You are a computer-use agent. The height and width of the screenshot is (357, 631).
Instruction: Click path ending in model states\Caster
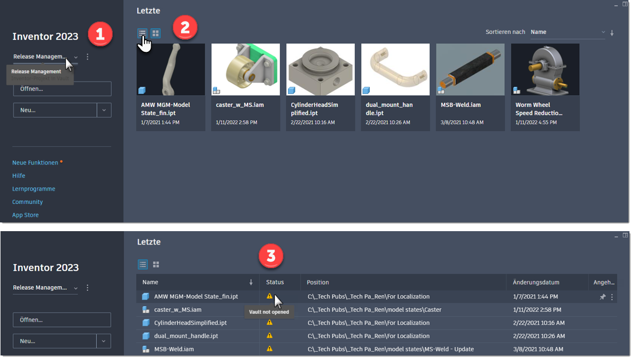[x=374, y=310]
